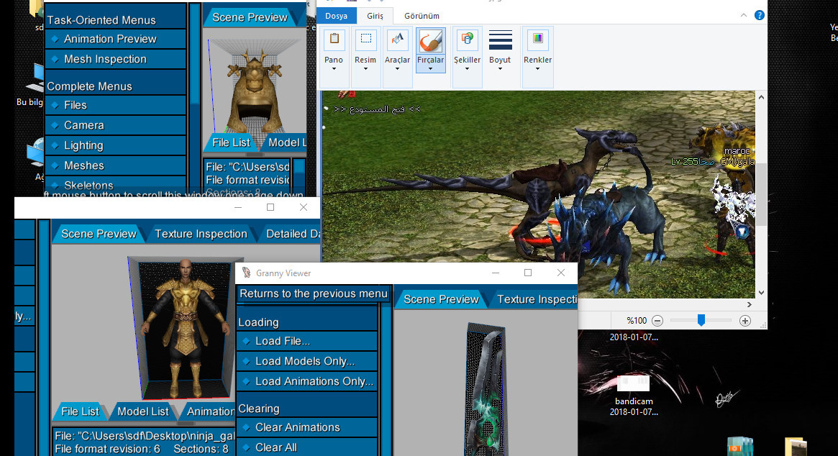Image resolution: width=838 pixels, height=456 pixels.
Task: Open the Lighting menu entry
Action: (x=116, y=145)
